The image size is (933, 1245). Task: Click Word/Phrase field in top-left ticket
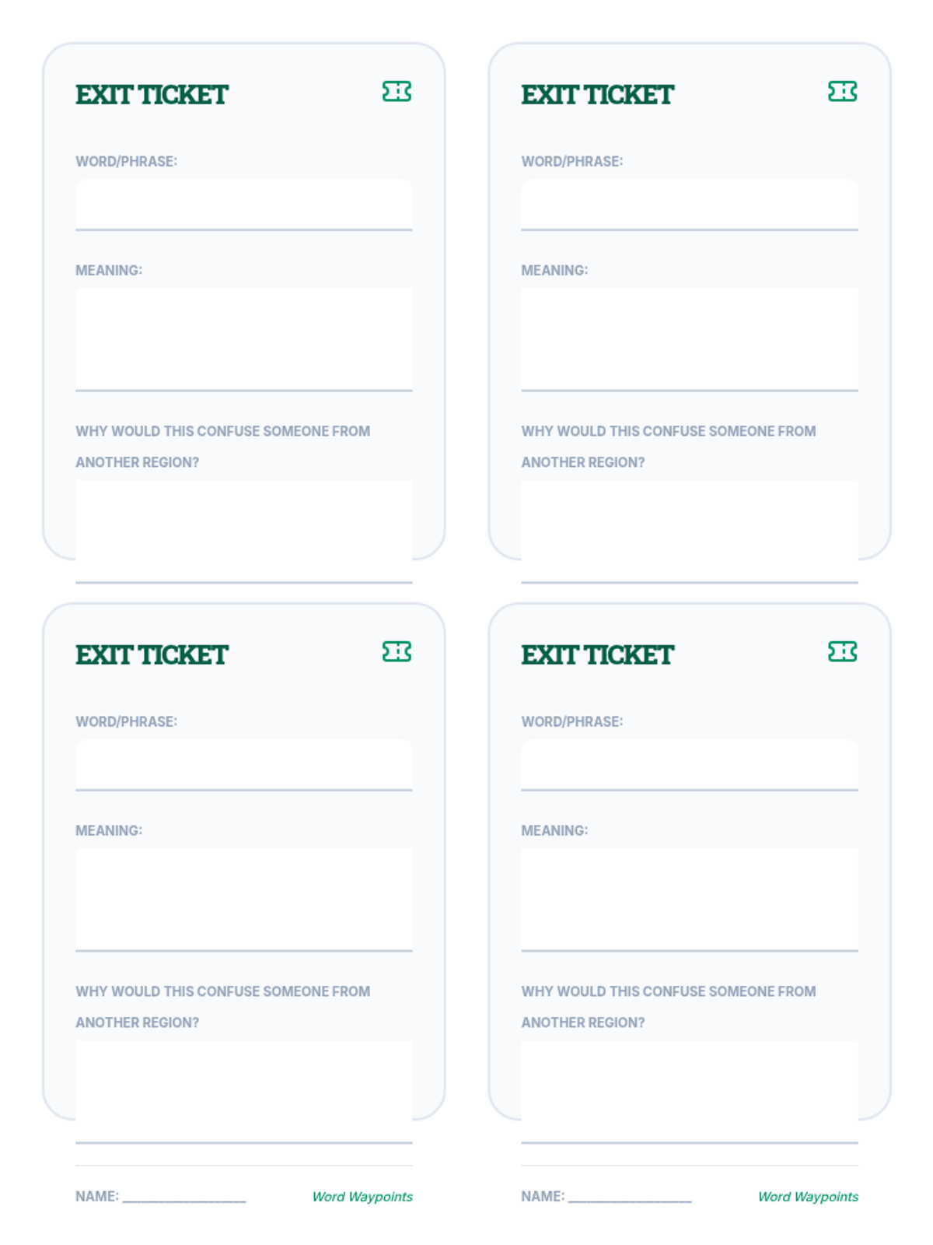click(x=244, y=205)
